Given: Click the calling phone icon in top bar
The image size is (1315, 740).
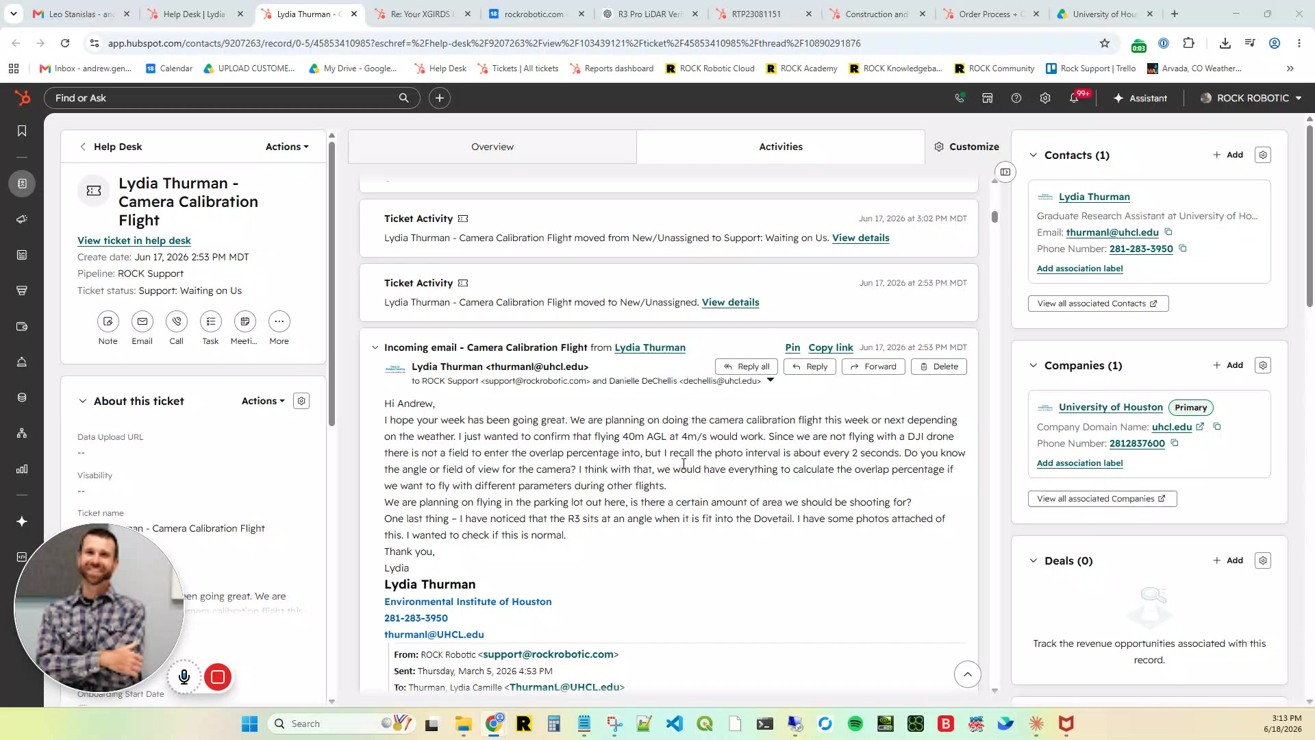Looking at the screenshot, I should pyautogui.click(x=960, y=98).
